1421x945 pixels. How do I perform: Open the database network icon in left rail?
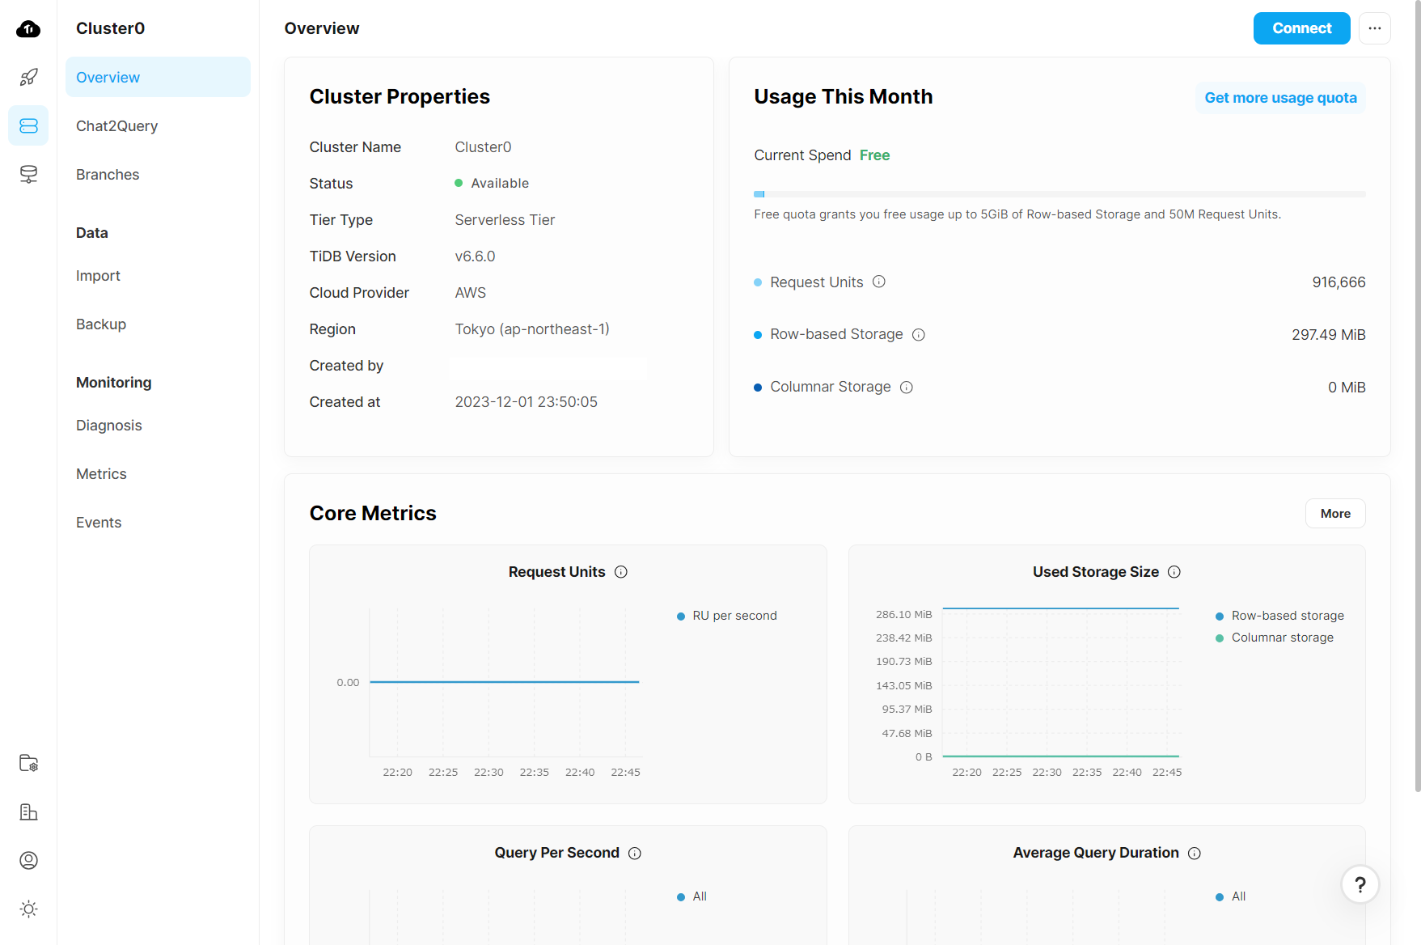28,174
